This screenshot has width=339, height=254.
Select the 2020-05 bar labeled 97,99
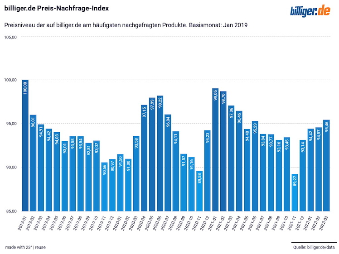click(x=152, y=154)
